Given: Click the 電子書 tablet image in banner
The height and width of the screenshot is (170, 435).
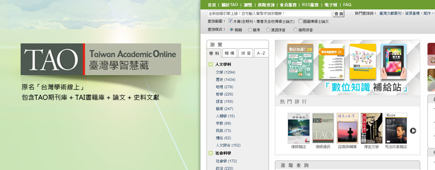Looking at the screenshot, I should 393,61.
